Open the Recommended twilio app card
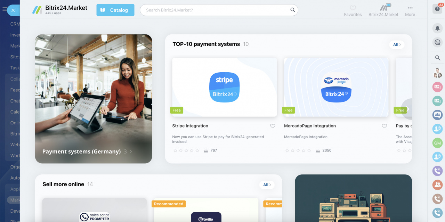Image resolution: width=445 pixels, height=222 pixels. coord(206,210)
